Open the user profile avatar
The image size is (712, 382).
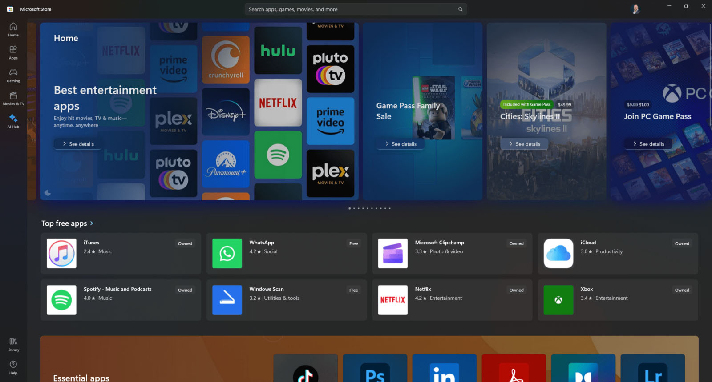click(635, 9)
